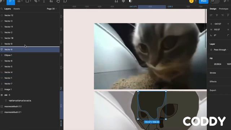Click the rotation field 0°
The image size is (231, 130).
215,35
